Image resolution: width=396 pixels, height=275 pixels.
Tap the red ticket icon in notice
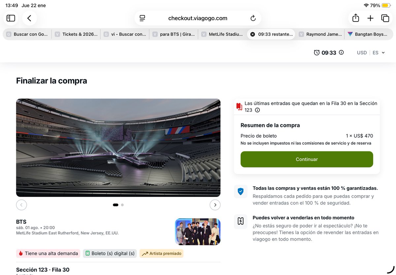pos(239,107)
